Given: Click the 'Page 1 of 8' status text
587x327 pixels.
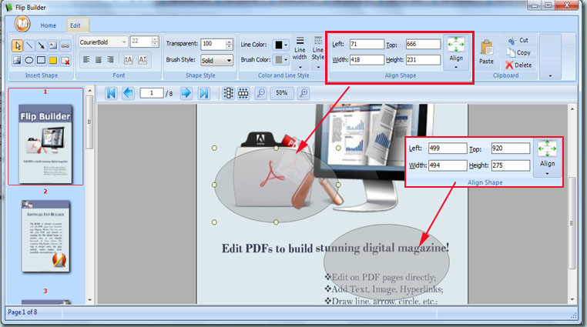Looking at the screenshot, I should click(x=22, y=312).
